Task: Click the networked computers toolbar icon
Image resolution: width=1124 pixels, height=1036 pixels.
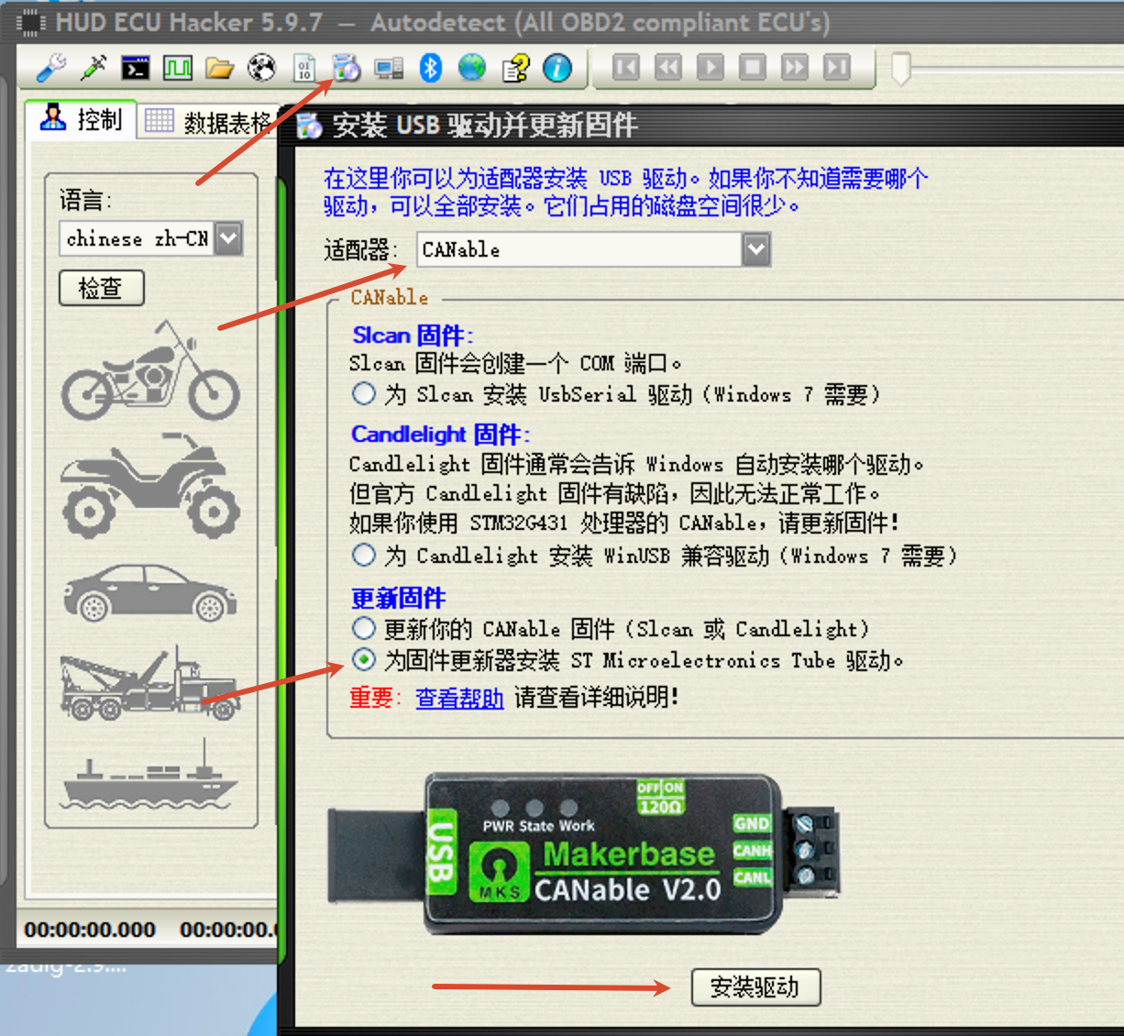Action: coord(388,67)
